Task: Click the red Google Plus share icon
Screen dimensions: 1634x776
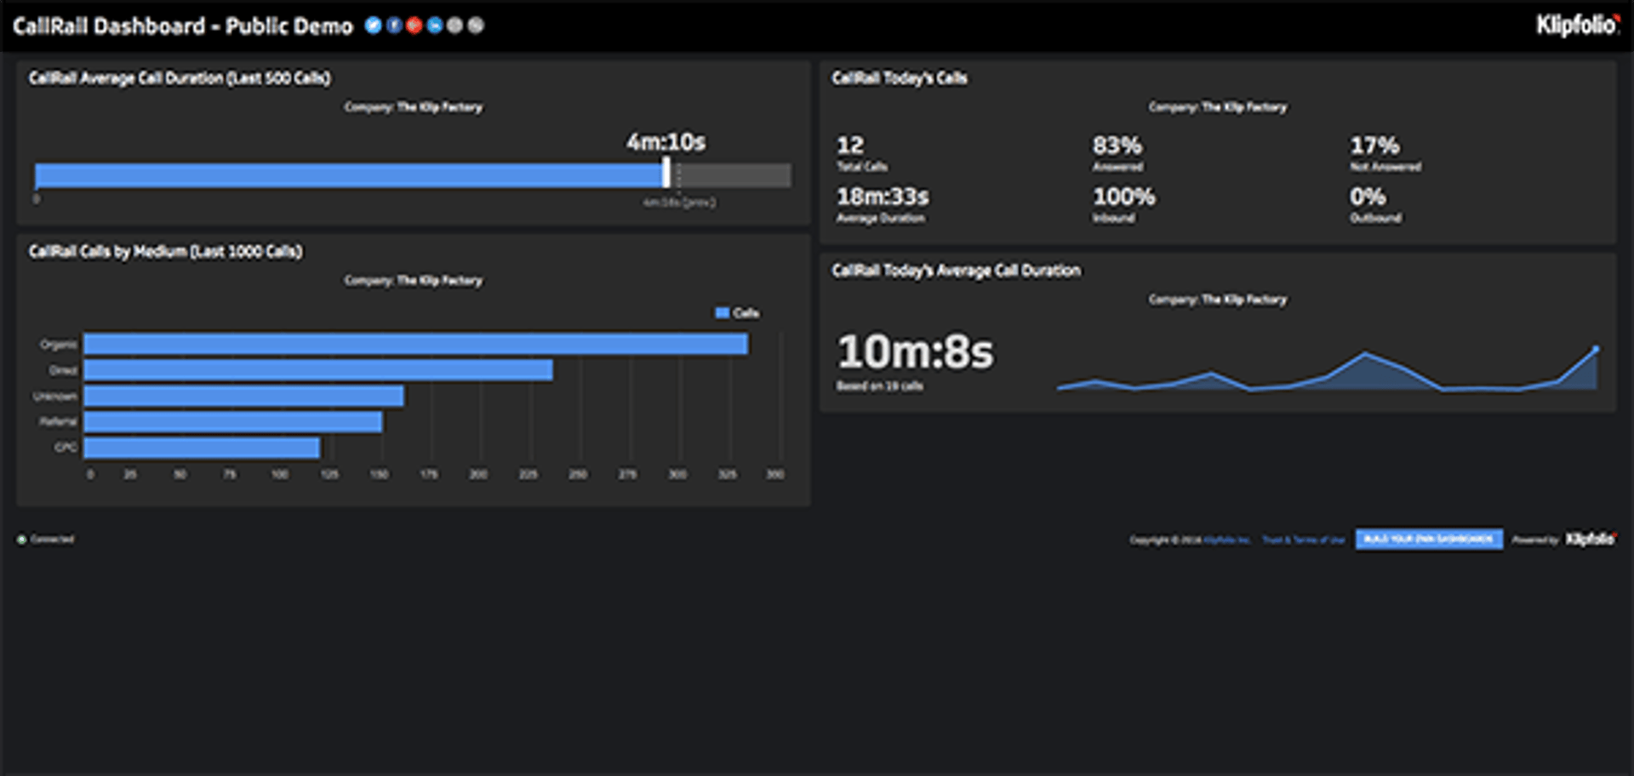Action: (x=414, y=26)
